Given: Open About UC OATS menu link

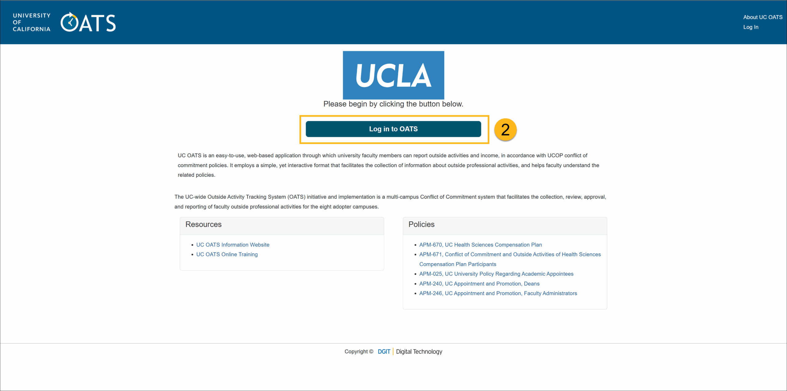Looking at the screenshot, I should point(762,17).
